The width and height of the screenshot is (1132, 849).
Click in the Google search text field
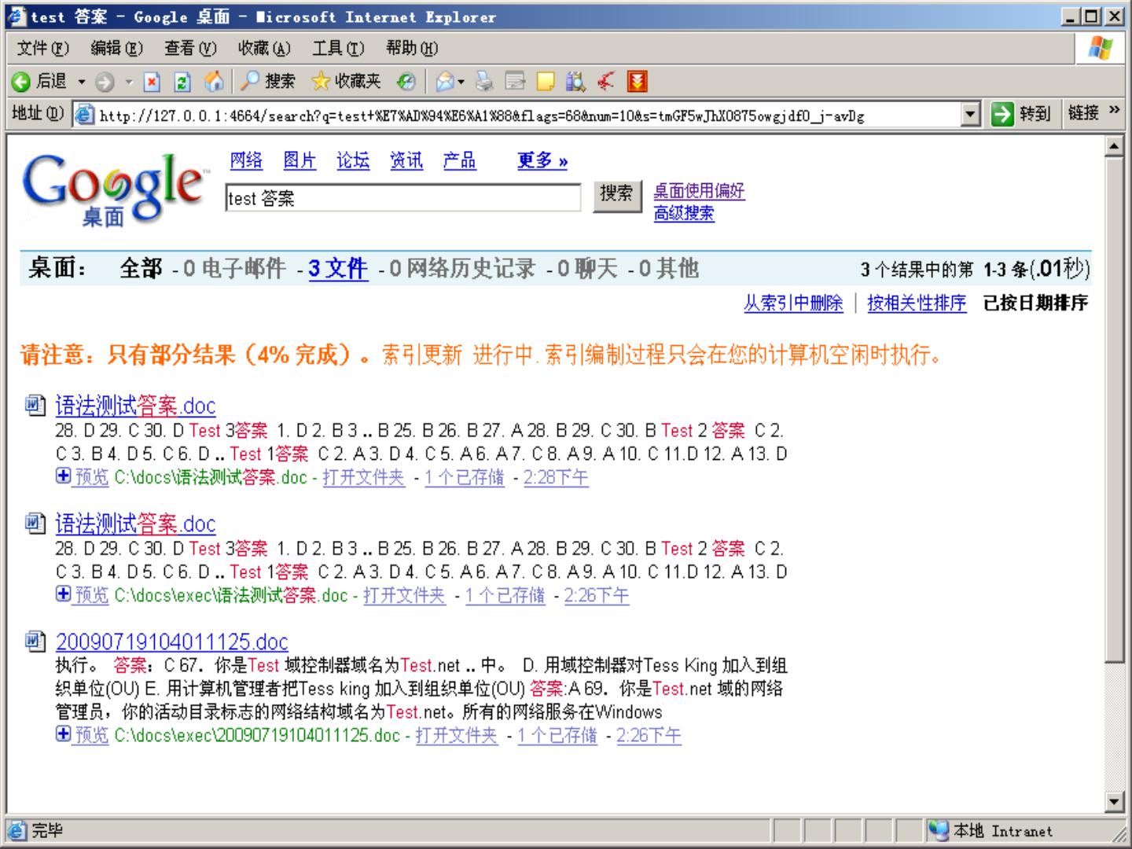coord(402,198)
